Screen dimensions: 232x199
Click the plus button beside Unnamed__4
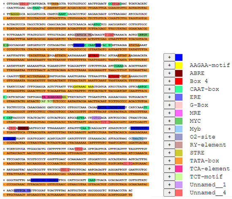(x=169, y=193)
